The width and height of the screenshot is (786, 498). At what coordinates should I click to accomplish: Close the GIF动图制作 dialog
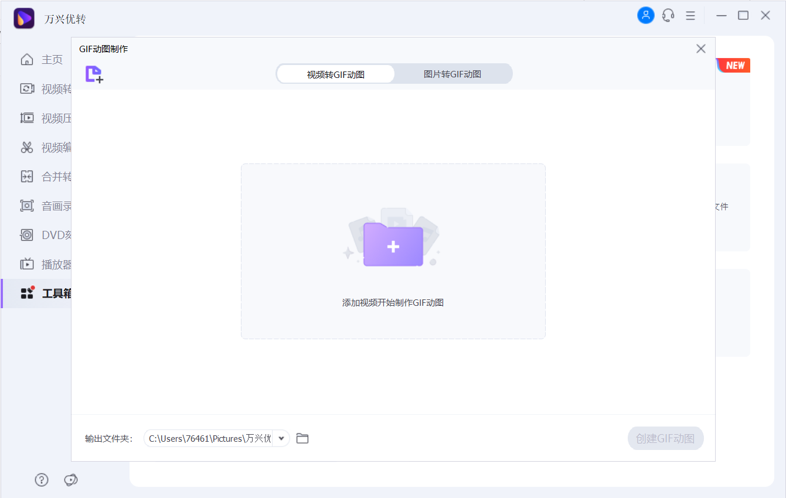[x=700, y=49]
